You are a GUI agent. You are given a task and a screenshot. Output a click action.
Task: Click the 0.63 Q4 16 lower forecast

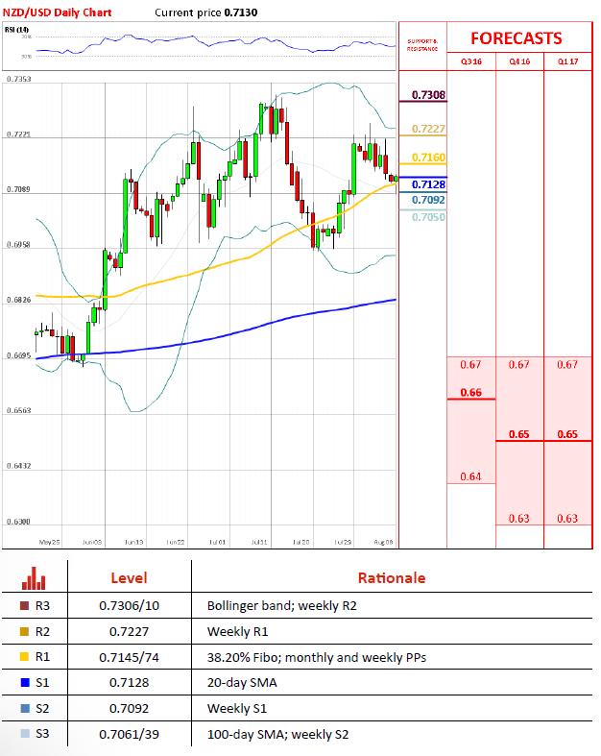[x=519, y=519]
